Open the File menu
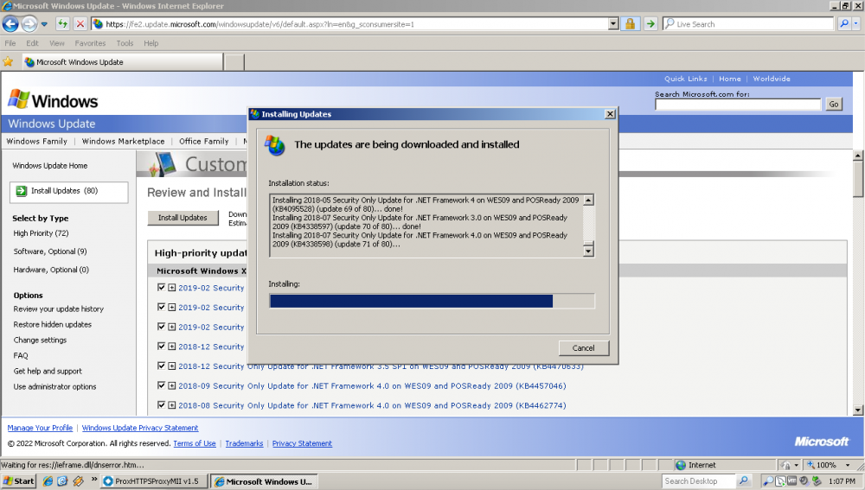Image resolution: width=865 pixels, height=490 pixels. tap(10, 43)
